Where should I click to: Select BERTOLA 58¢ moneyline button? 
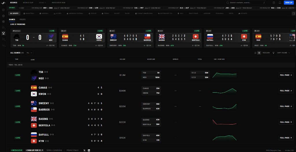click(151, 124)
